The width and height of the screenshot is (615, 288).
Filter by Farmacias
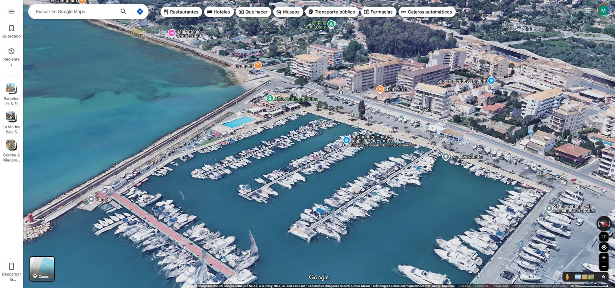pyautogui.click(x=378, y=12)
